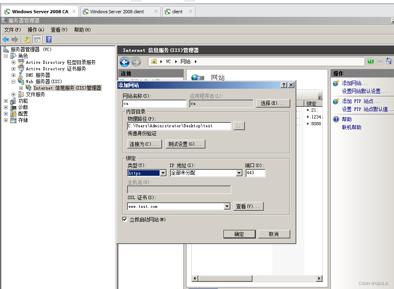The width and height of the screenshot is (394, 289).
Task: Click the 角色 node icon in the tree
Action: 13,56
